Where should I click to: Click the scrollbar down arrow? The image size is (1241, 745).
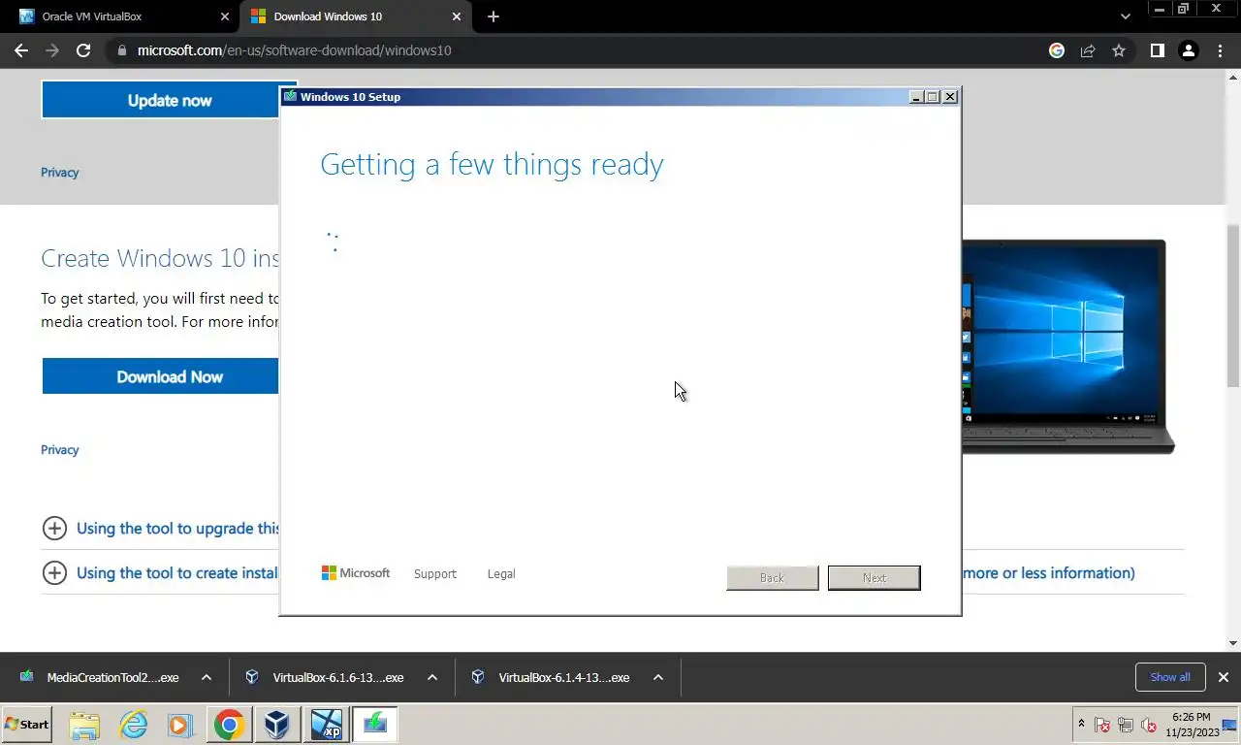(x=1233, y=643)
